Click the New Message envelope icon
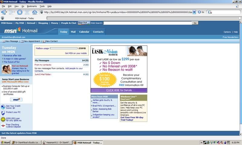The image size is (242, 145). [x=3, y=41]
